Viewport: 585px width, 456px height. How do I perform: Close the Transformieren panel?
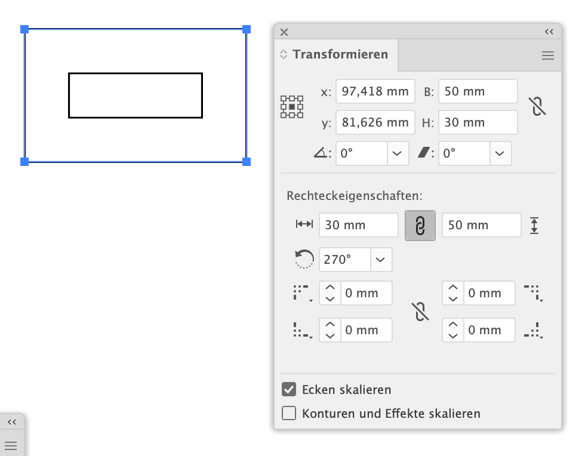coord(284,32)
